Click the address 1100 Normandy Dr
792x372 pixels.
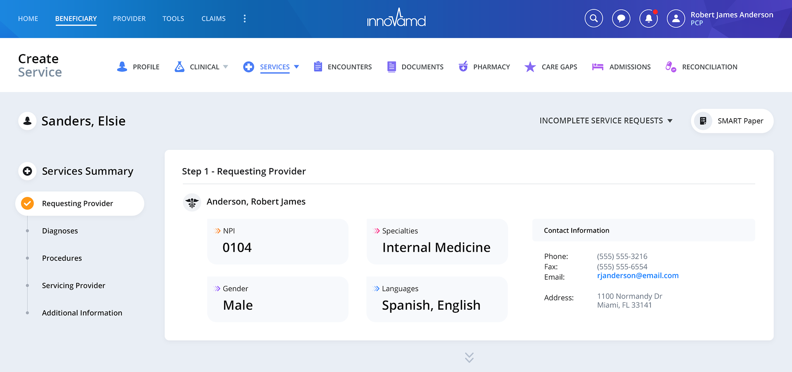[x=629, y=296]
